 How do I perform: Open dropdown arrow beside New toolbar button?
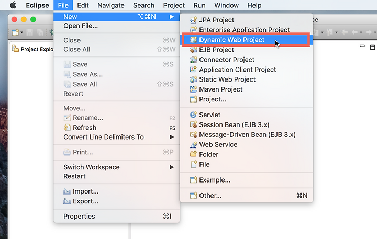coord(21,32)
